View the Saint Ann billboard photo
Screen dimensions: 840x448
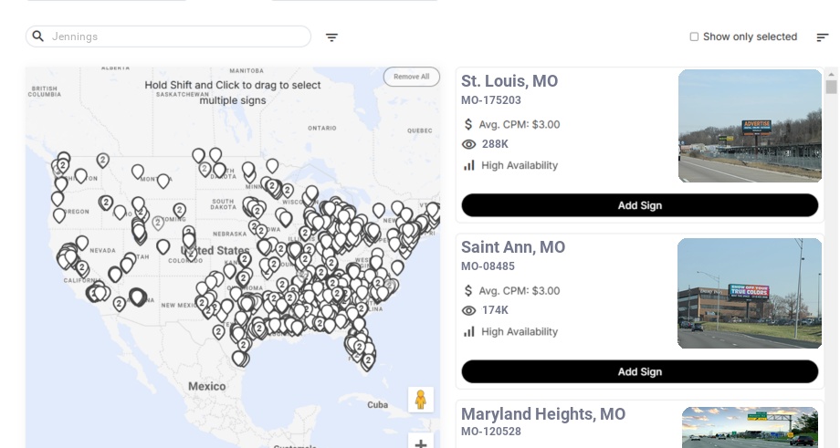point(750,293)
